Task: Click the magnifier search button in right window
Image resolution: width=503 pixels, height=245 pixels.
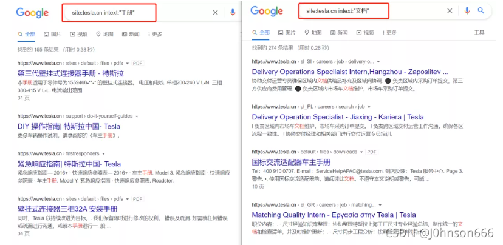Action: (x=481, y=11)
